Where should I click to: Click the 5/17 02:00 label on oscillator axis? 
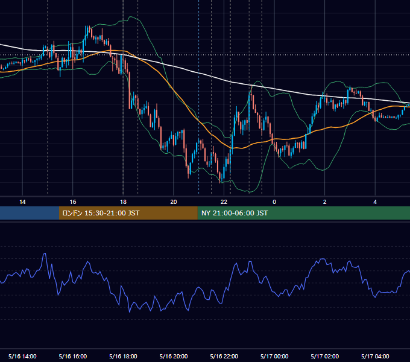(325, 356)
